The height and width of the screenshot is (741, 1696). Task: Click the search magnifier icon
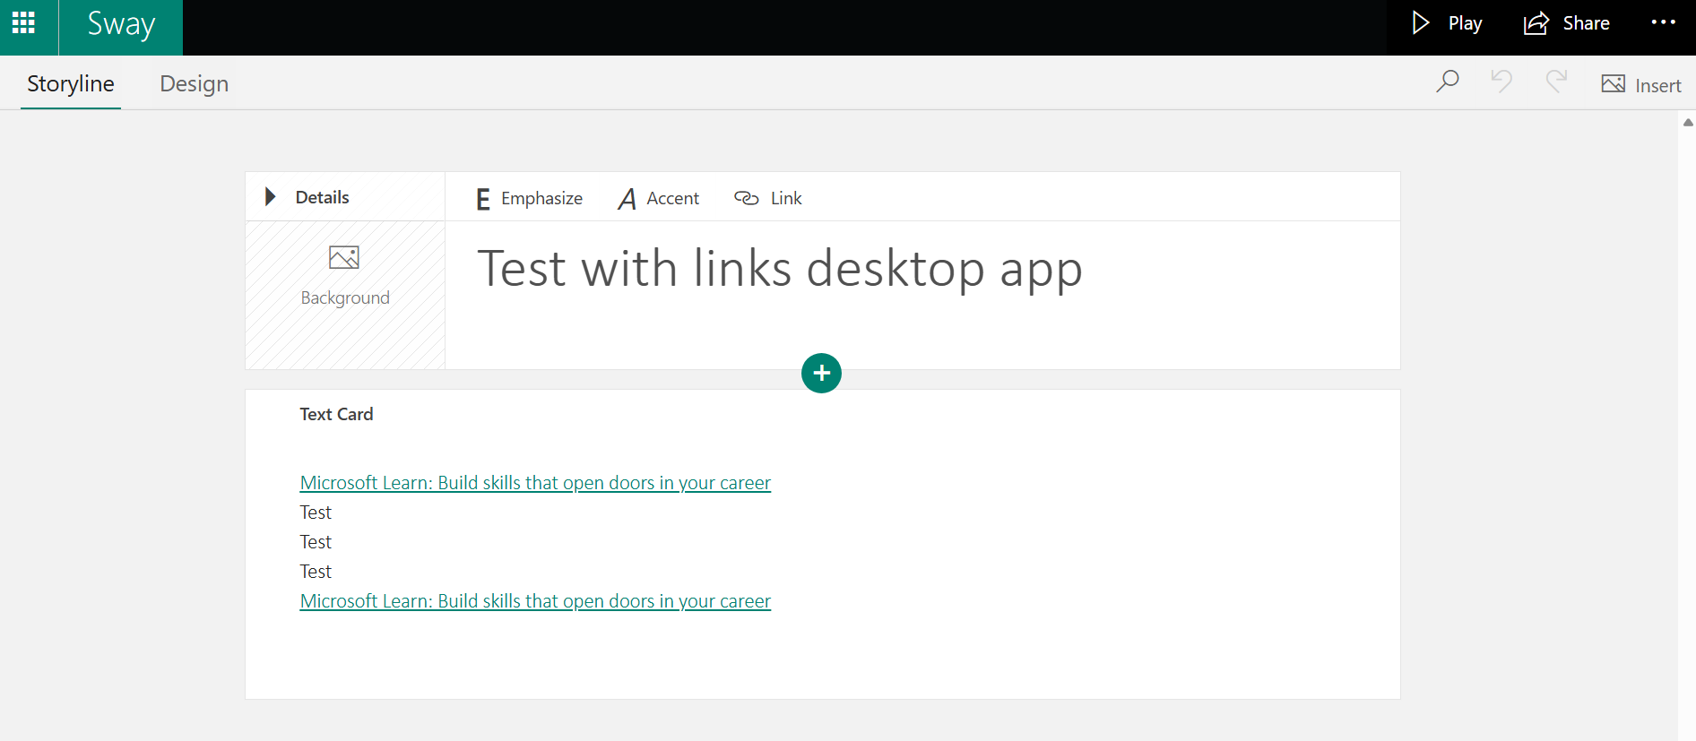pyautogui.click(x=1448, y=82)
